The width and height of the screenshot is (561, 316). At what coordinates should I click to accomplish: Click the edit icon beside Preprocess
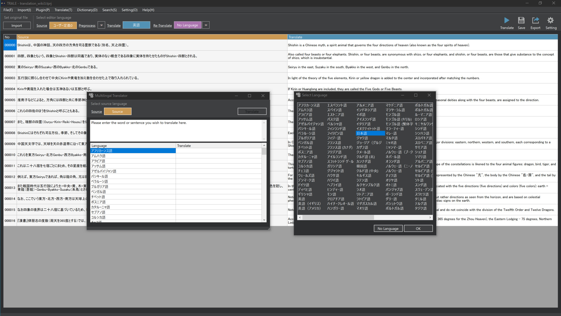(x=101, y=25)
